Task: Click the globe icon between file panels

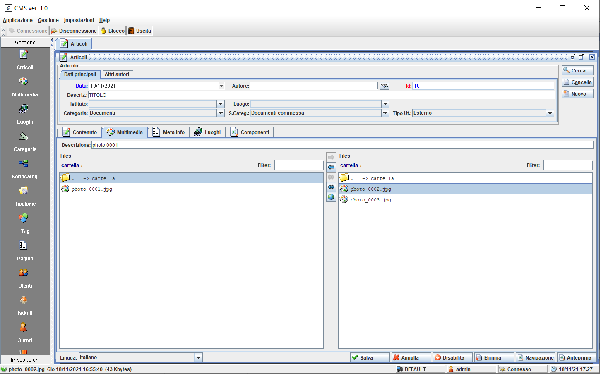Action: [x=331, y=197]
